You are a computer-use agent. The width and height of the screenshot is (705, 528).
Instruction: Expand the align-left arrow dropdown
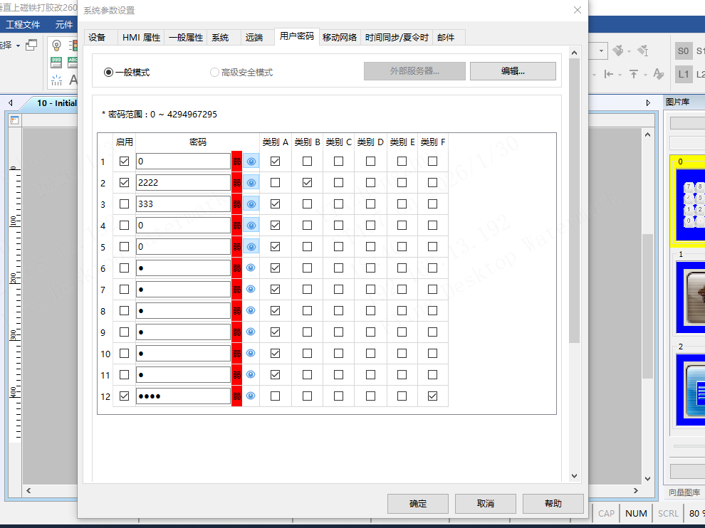[620, 74]
